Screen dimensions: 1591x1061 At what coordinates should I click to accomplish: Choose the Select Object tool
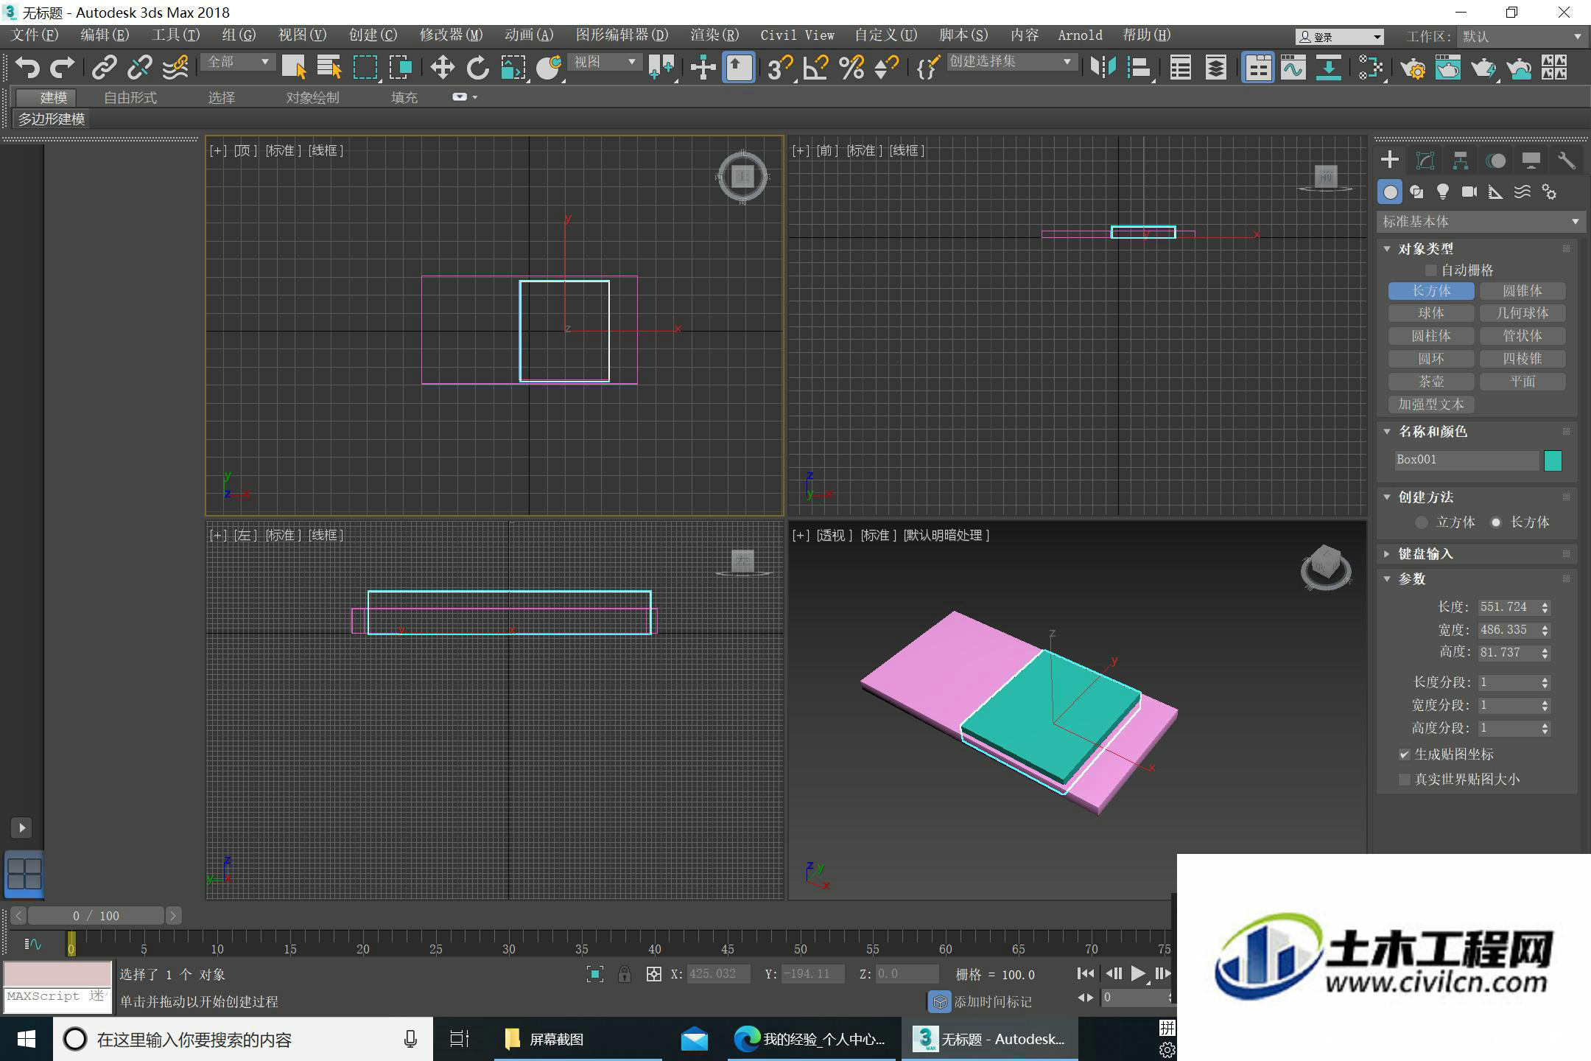(x=294, y=68)
